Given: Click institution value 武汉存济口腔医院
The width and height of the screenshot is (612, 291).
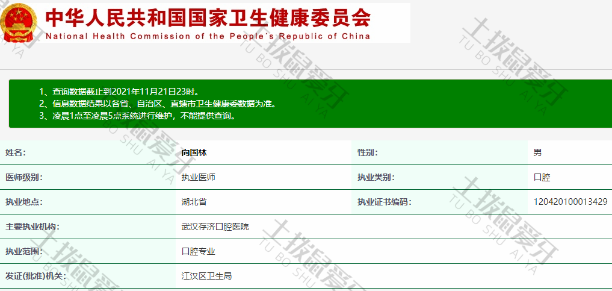Looking at the screenshot, I should point(215,227).
